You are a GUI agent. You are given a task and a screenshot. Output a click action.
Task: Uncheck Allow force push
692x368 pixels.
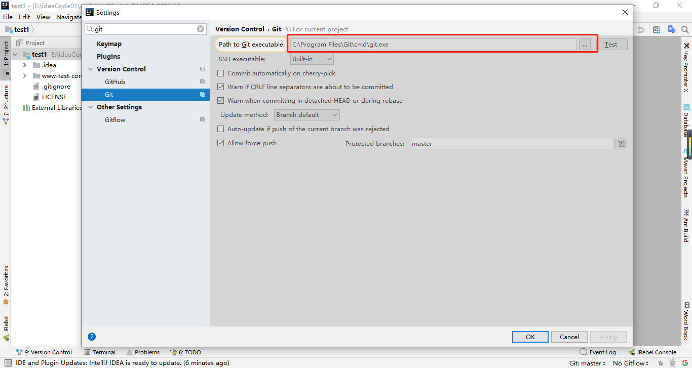(220, 143)
